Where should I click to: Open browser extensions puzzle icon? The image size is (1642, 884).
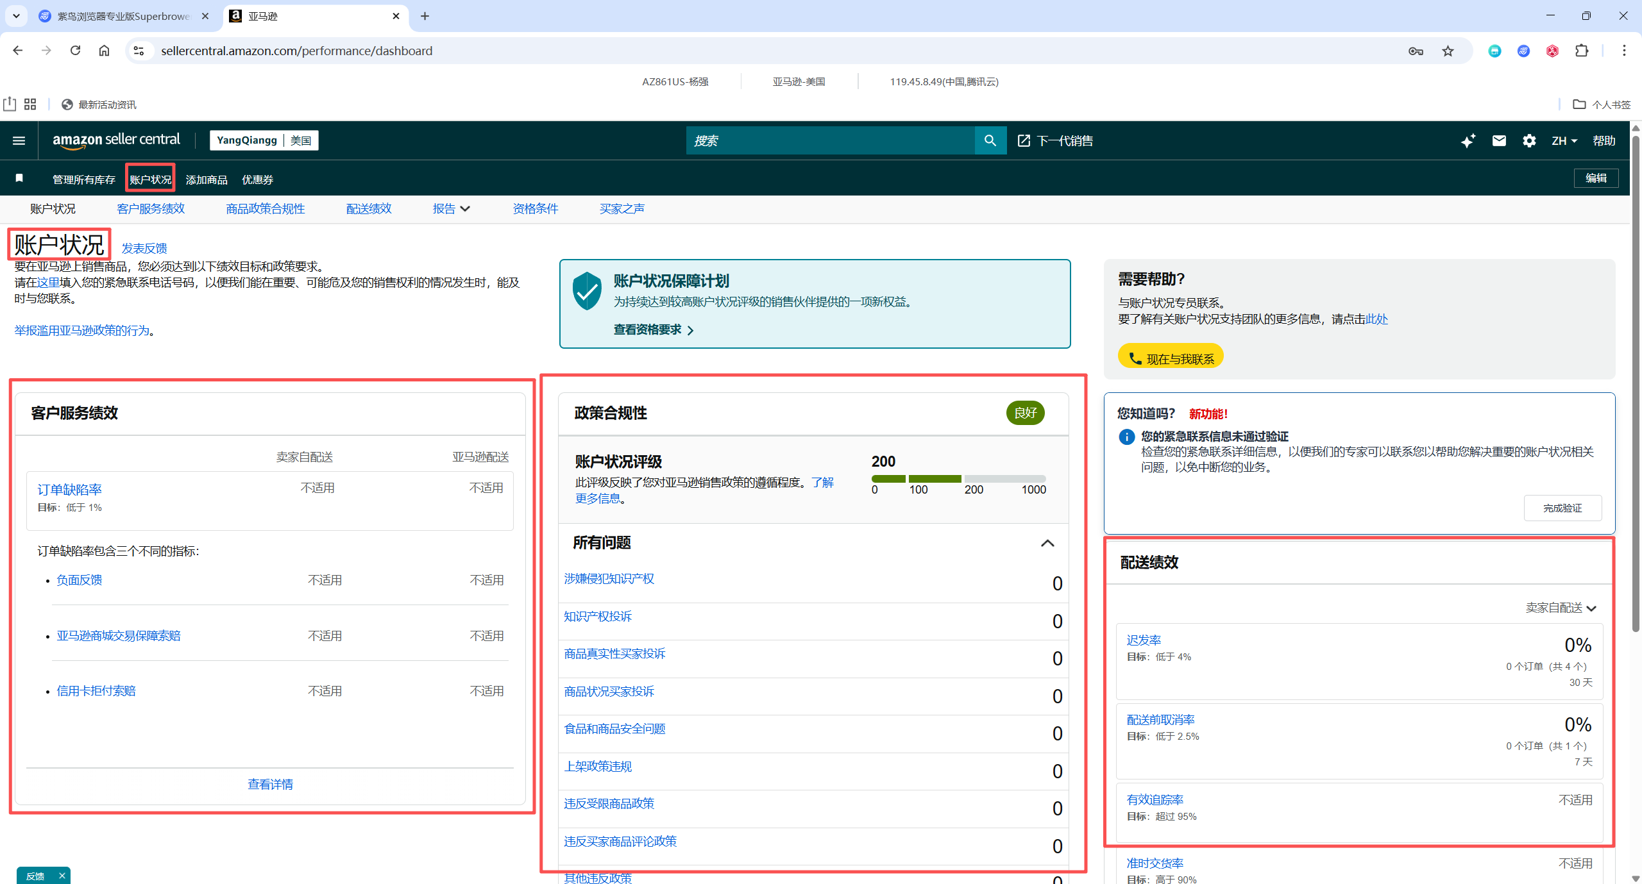click(x=1582, y=51)
